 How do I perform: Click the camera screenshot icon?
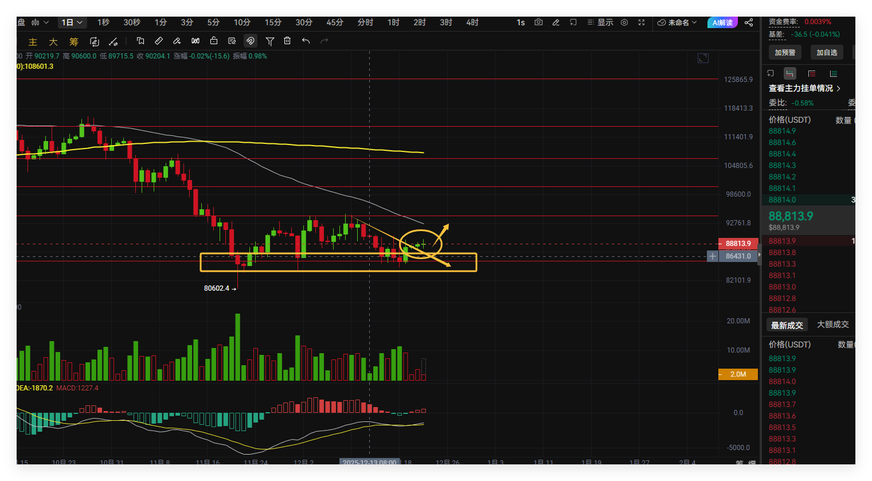[538, 22]
